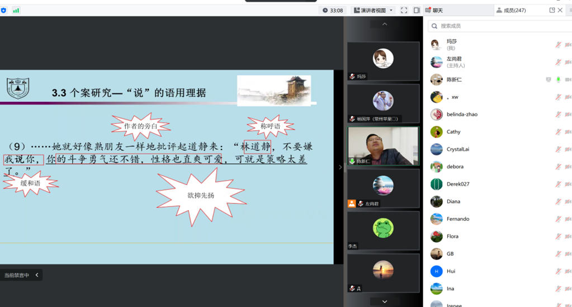Check the green network signal icon
Screen dimensions: 572x307
(16, 10)
